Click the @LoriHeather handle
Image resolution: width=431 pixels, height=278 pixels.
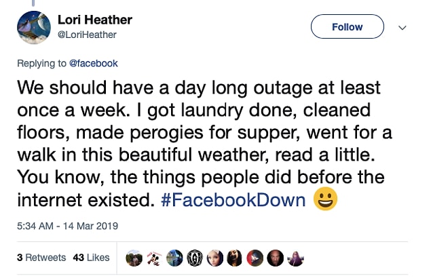point(87,35)
